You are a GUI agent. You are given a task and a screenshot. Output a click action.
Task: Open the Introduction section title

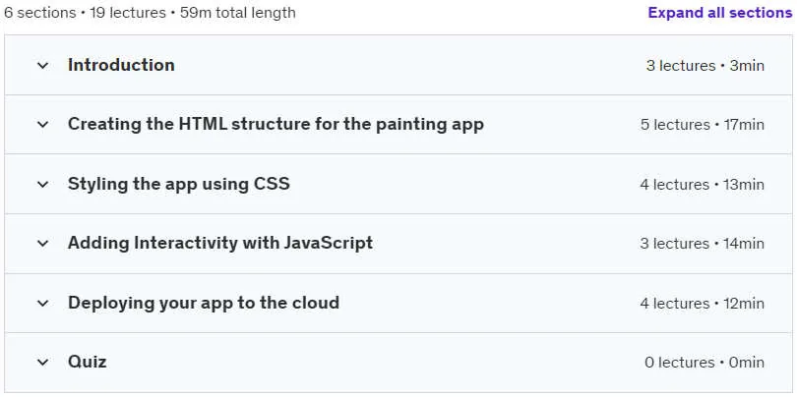pos(121,65)
